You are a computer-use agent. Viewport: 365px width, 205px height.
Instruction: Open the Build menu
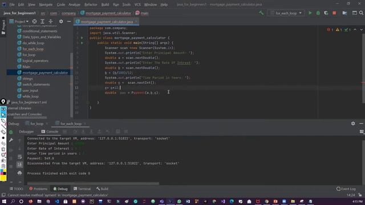[105, 5]
